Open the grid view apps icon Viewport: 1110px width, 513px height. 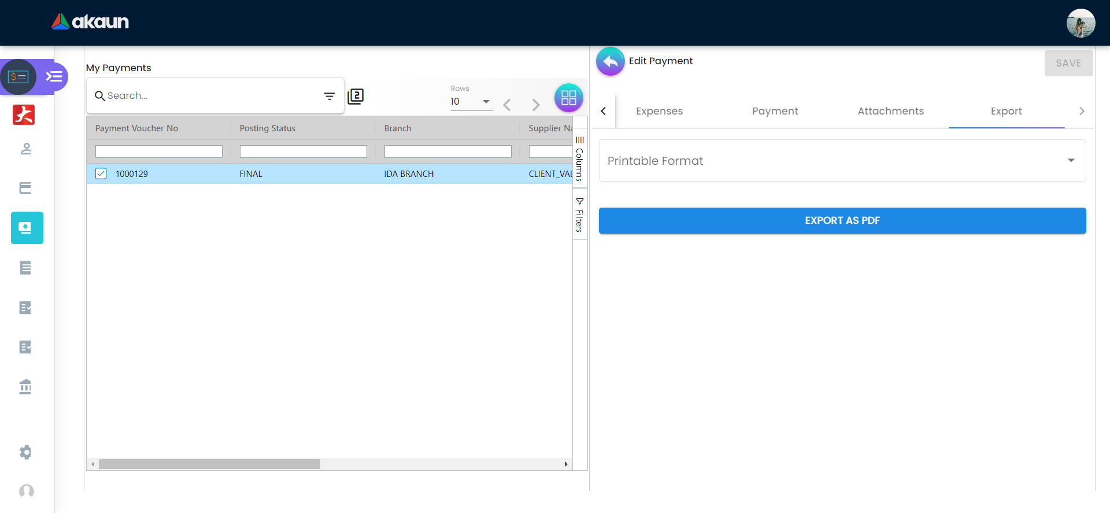coord(568,98)
